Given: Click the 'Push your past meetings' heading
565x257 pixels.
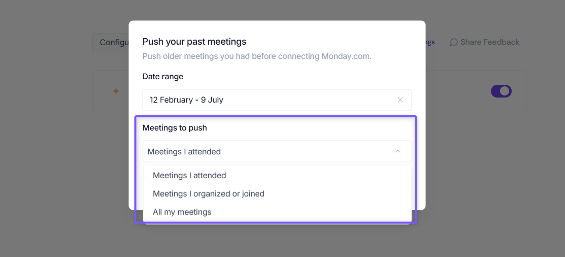Looking at the screenshot, I should coord(194,42).
